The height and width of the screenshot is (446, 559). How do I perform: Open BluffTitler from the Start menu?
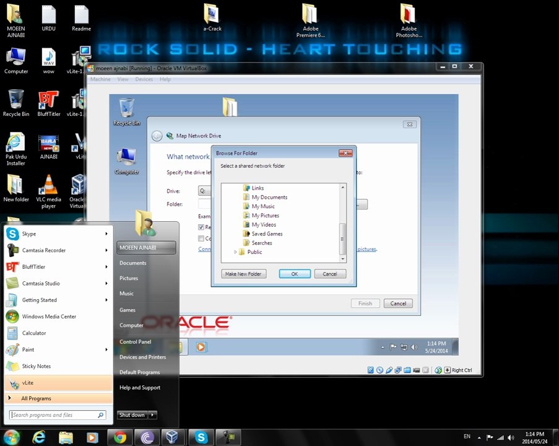point(57,266)
